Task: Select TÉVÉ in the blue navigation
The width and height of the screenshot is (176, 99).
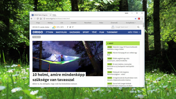Action: [94, 32]
